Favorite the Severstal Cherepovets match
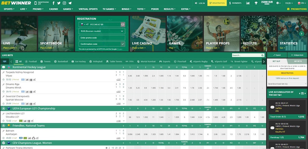Image resolution: width=308 pixels, height=149 pixels. click(x=3, y=104)
